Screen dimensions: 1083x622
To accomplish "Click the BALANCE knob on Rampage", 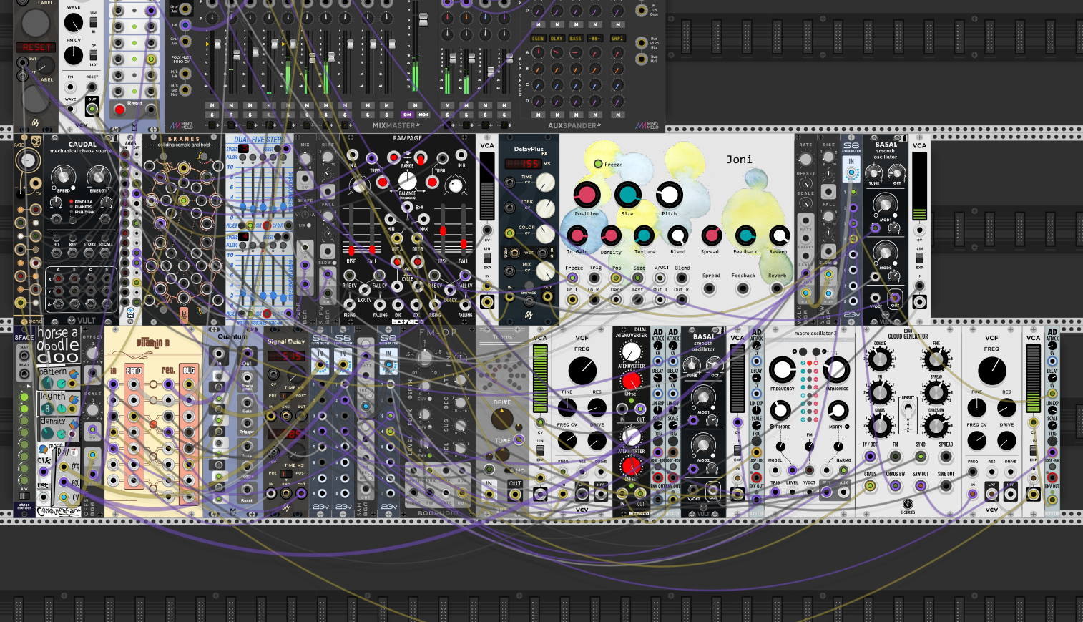I will pos(407,181).
